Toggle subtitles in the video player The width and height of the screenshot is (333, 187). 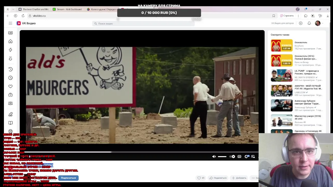[239, 157]
